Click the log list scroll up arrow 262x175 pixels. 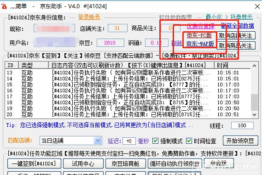[x=254, y=66]
